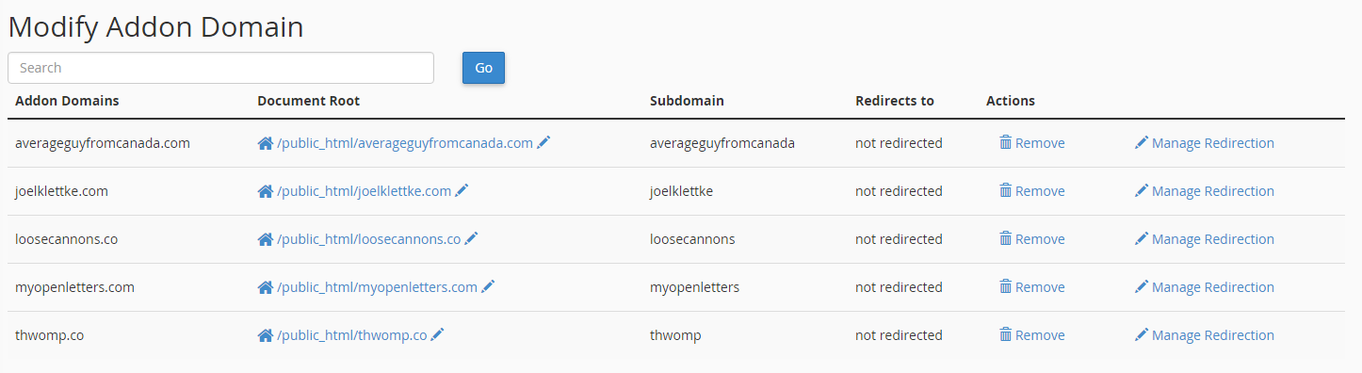Open /public_html/joelklettke.com document root link
Viewport: 1362px width, 373px height.
point(364,191)
